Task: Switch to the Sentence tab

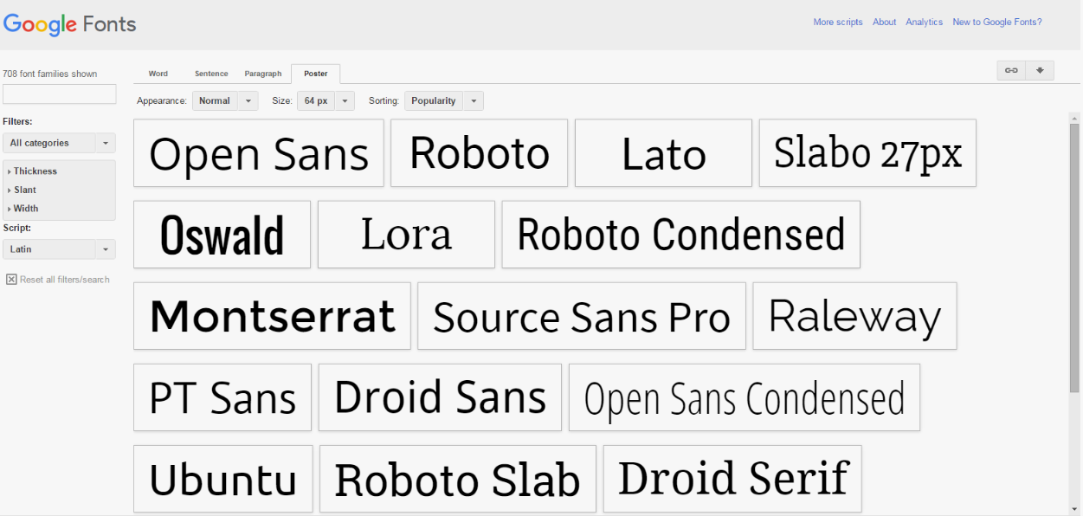Action: coord(211,74)
